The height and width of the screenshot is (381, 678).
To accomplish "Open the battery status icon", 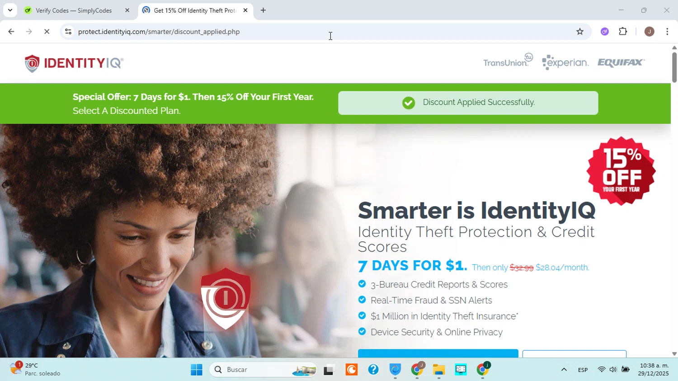I will tap(626, 370).
